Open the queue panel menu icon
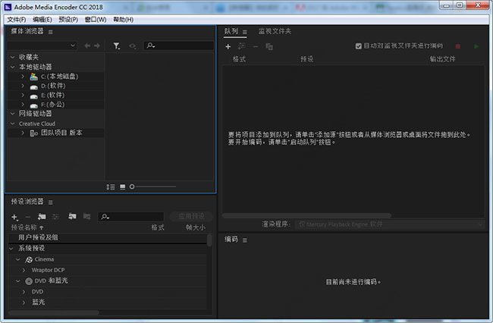The height and width of the screenshot is (323, 493). point(245,32)
